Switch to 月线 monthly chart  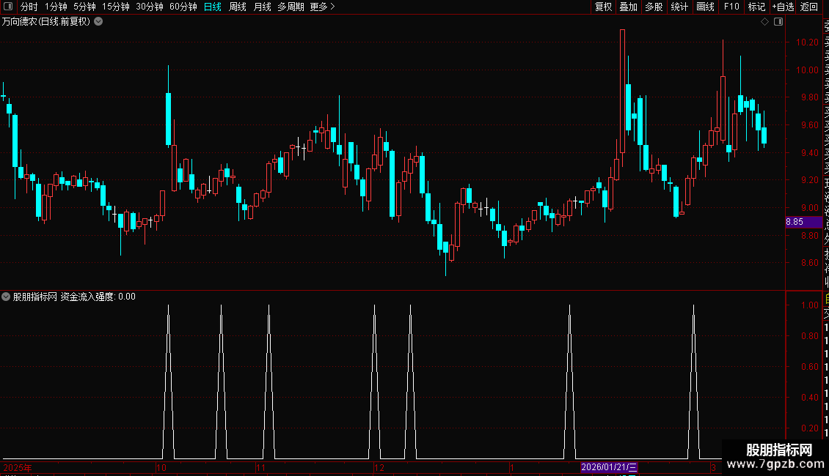point(262,7)
